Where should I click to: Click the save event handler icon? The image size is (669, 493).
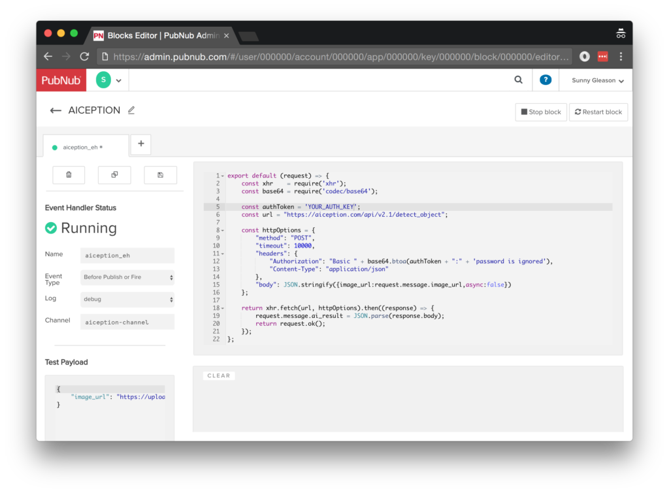click(x=160, y=175)
